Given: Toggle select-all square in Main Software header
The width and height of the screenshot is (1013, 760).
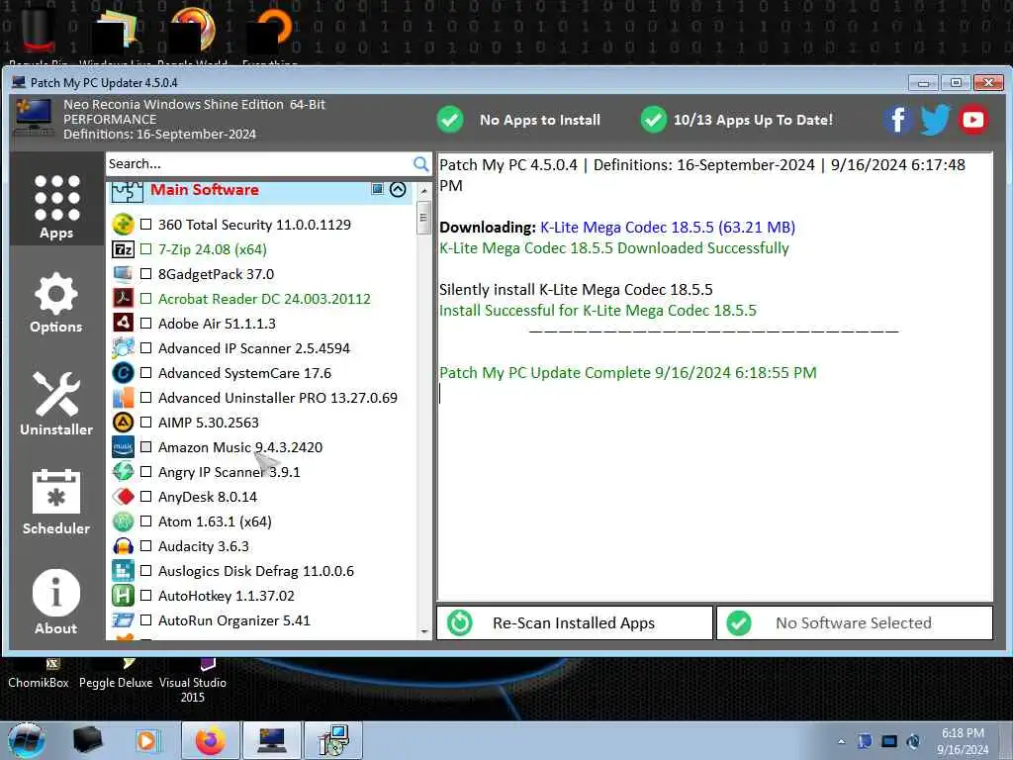Looking at the screenshot, I should 377,189.
